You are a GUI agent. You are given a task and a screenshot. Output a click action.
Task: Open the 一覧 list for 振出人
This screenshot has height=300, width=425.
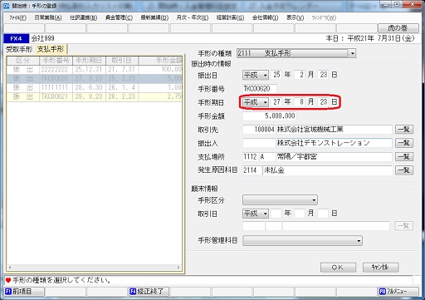point(404,143)
